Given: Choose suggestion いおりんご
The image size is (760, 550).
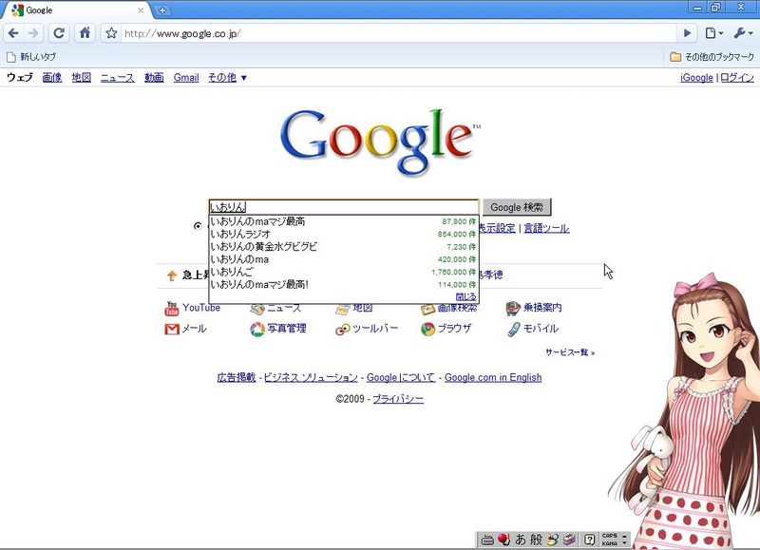Looking at the screenshot, I should (x=344, y=272).
